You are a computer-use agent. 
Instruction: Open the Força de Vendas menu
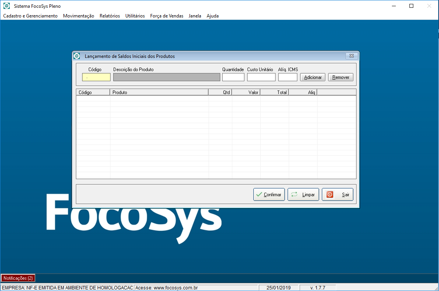coord(167,16)
